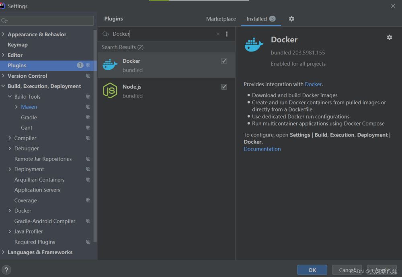Click the project-level icon next to Plugins
This screenshot has height=277, width=402.
[x=88, y=65]
